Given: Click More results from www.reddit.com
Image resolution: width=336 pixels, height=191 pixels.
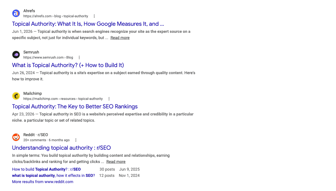Looking at the screenshot, I should 43,182.
